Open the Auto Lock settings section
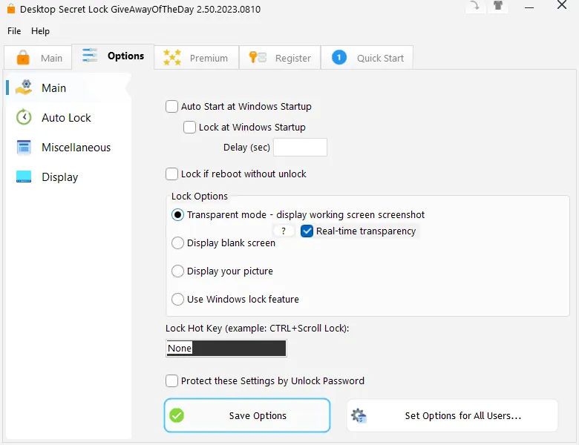 click(68, 118)
